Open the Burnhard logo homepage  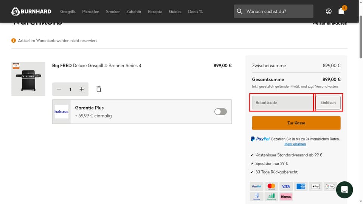point(31,11)
